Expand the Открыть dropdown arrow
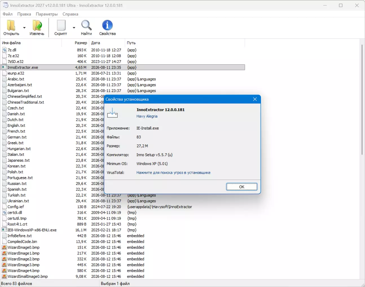The width and height of the screenshot is (365, 287). 24,28
